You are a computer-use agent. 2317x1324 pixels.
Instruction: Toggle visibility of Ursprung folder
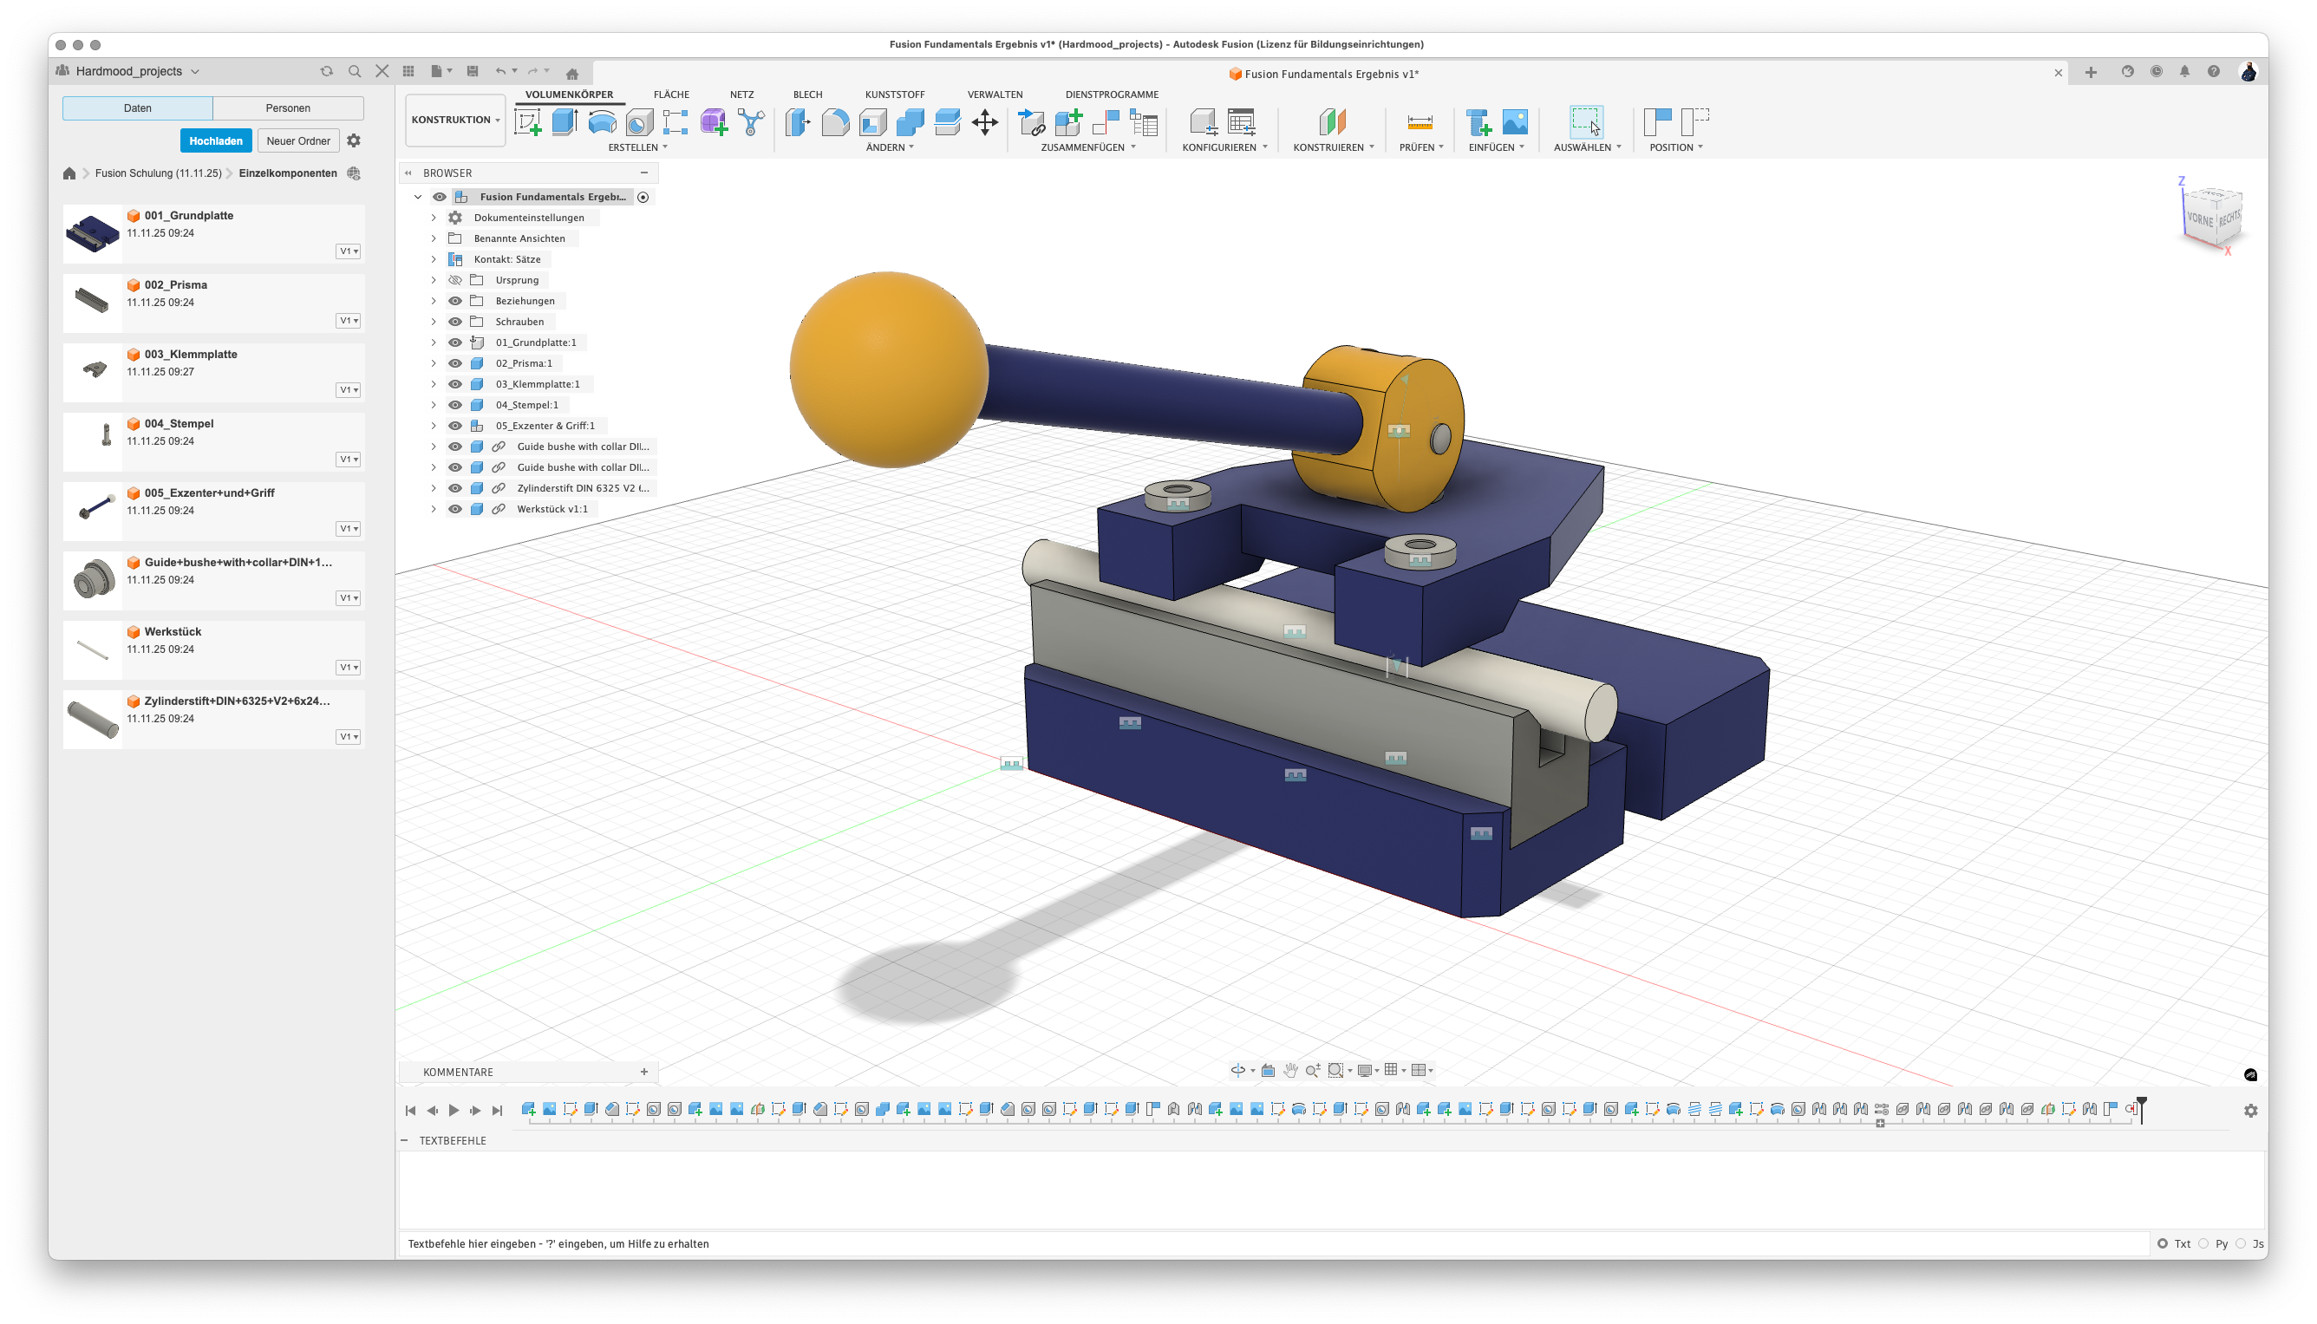tap(455, 280)
